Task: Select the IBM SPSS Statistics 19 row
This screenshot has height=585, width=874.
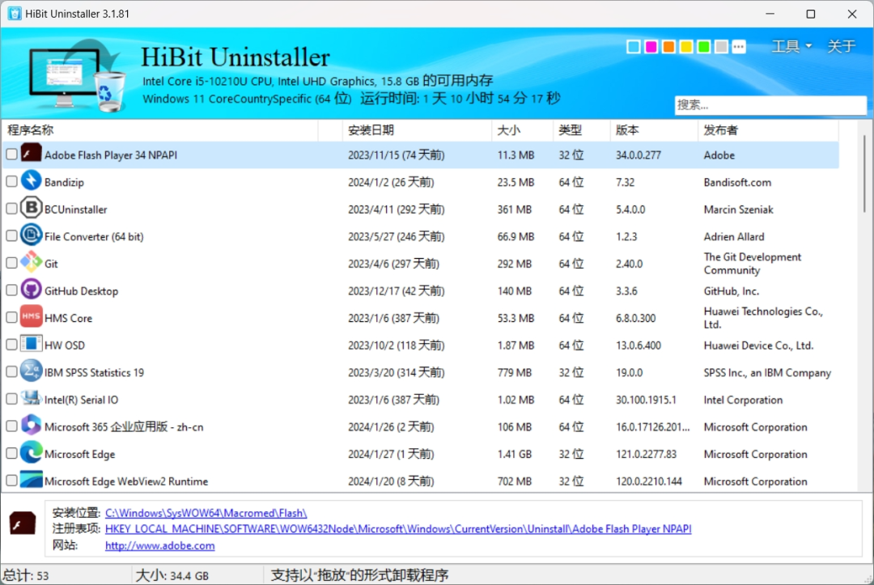Action: point(421,372)
